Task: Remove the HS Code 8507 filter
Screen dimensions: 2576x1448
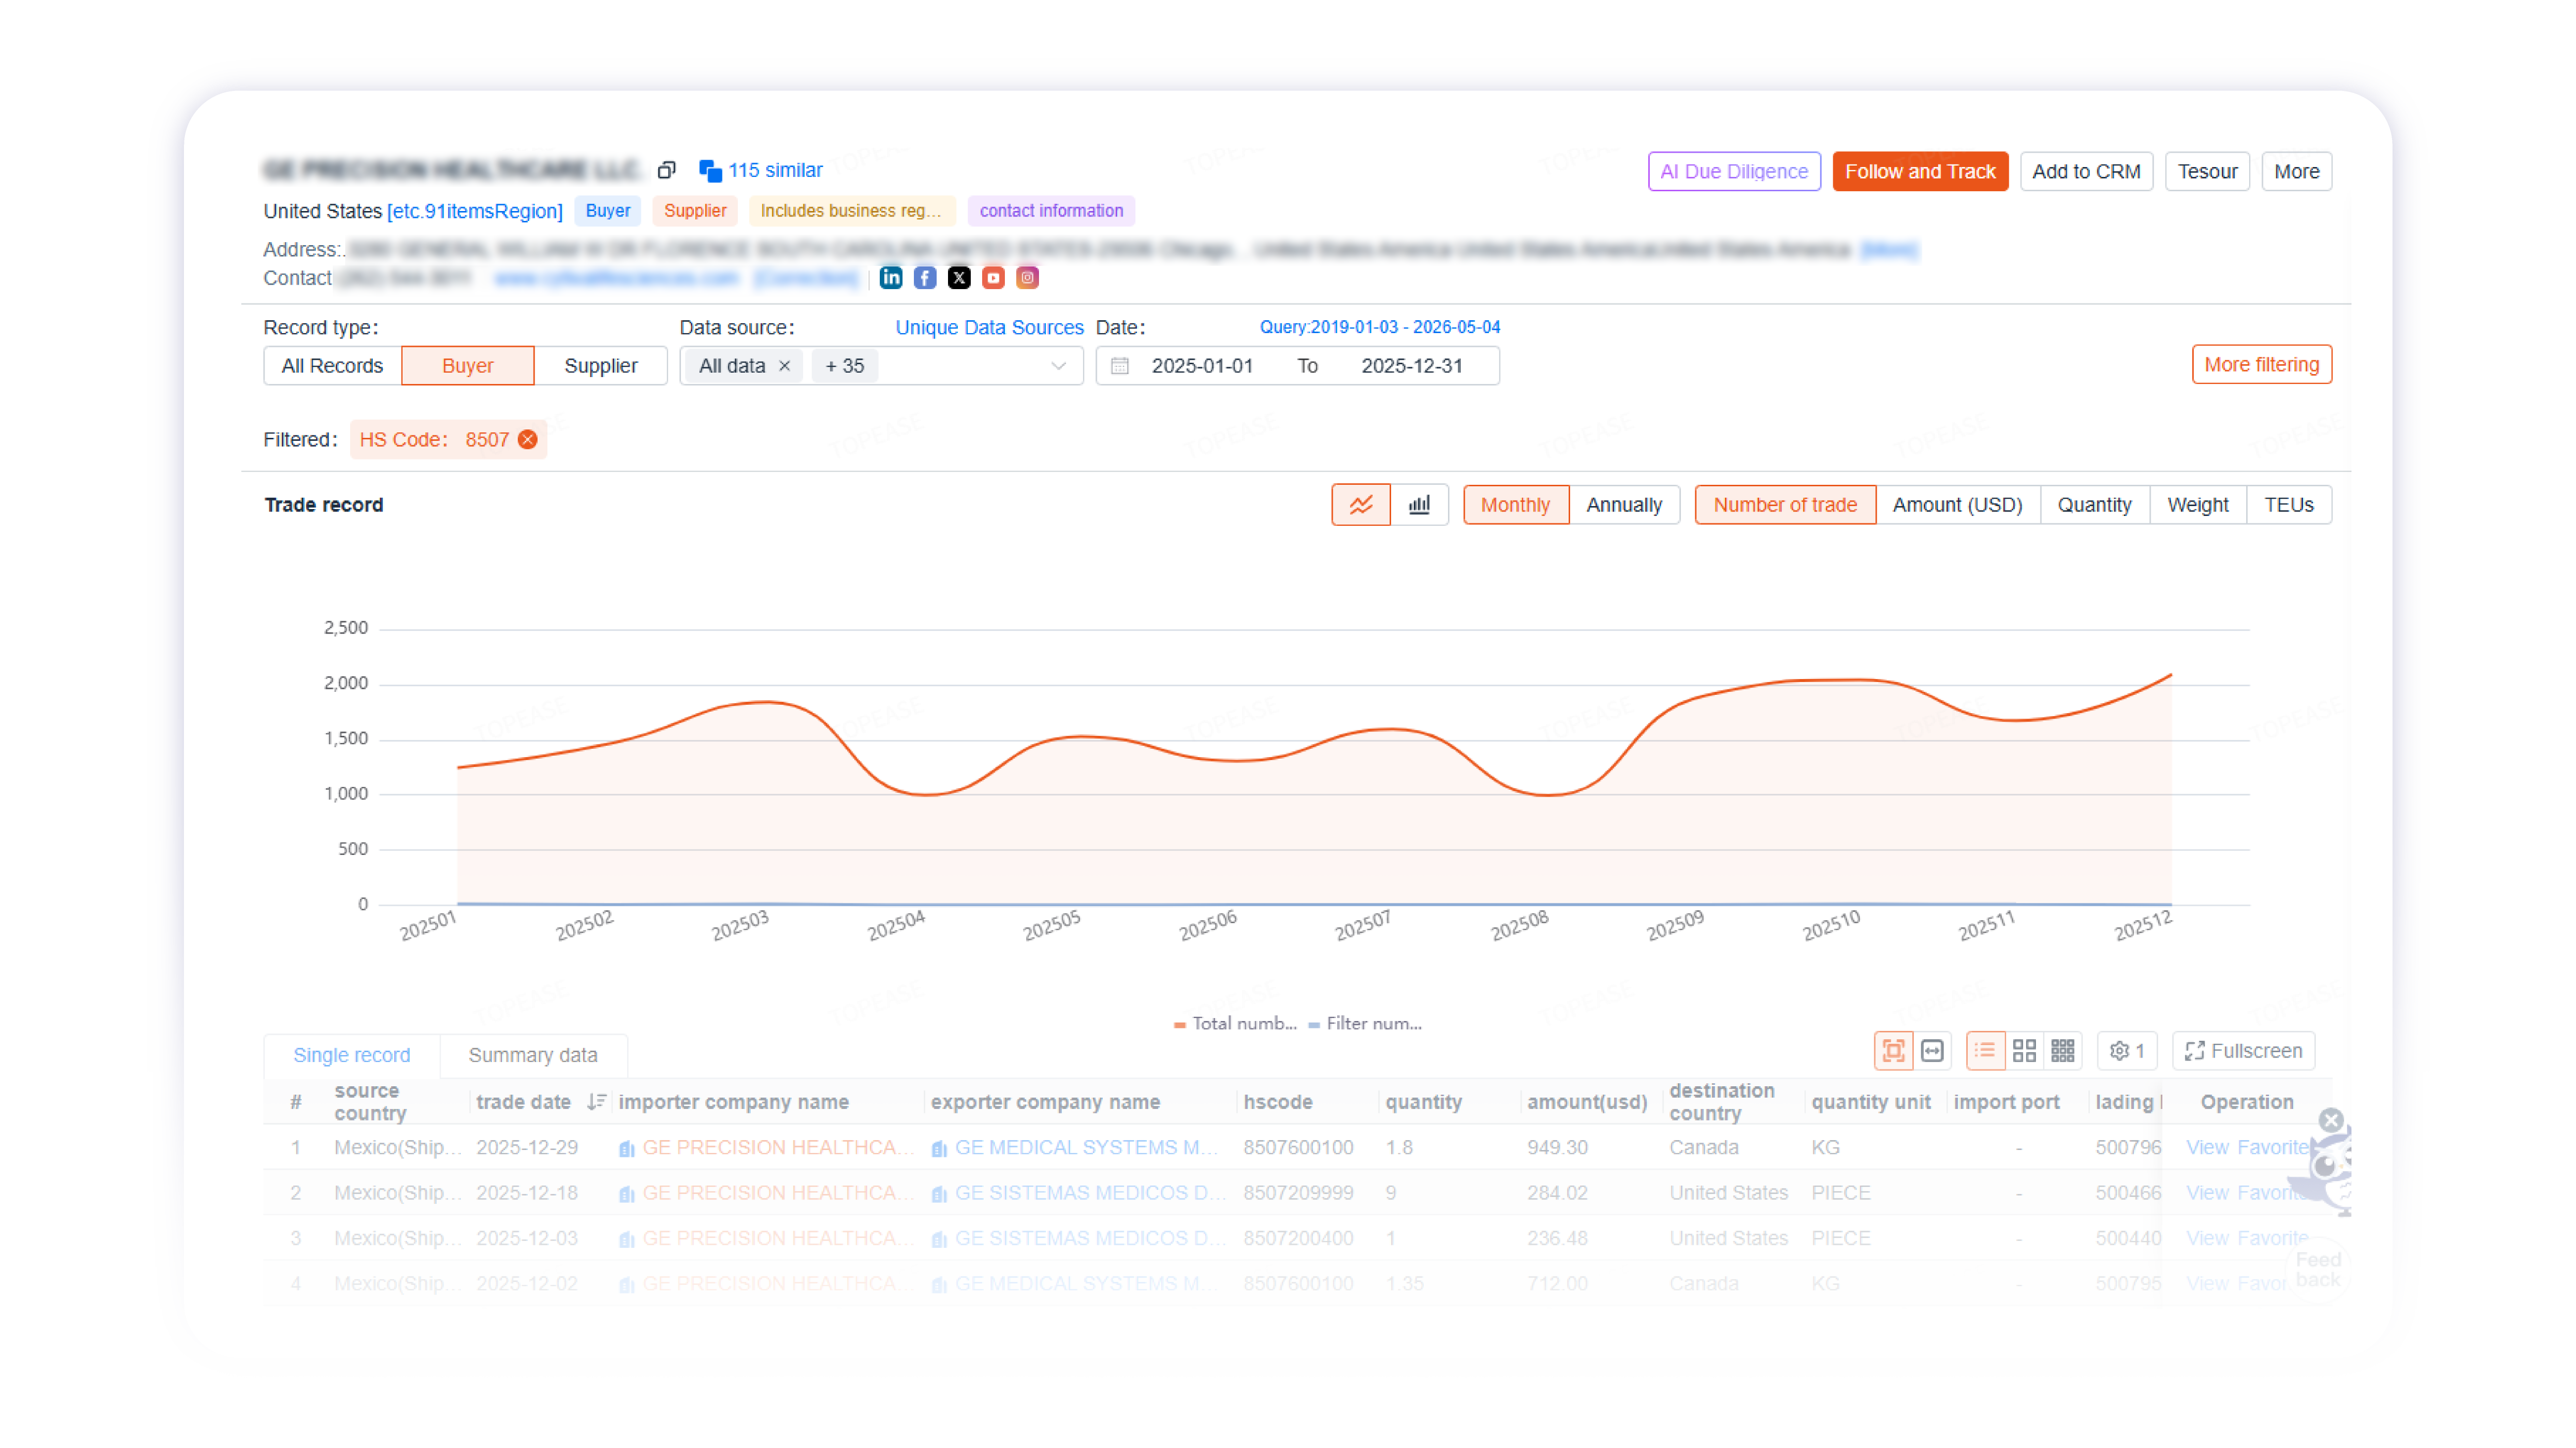Action: (x=528, y=440)
